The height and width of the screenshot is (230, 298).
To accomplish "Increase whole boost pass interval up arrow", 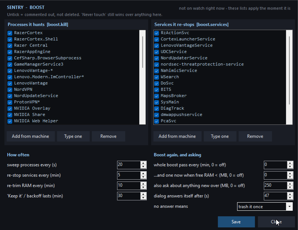I will 290,163.
